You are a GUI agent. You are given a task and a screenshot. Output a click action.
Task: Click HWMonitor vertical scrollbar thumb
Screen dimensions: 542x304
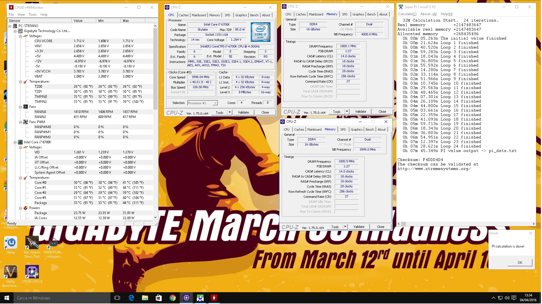[x=155, y=69]
